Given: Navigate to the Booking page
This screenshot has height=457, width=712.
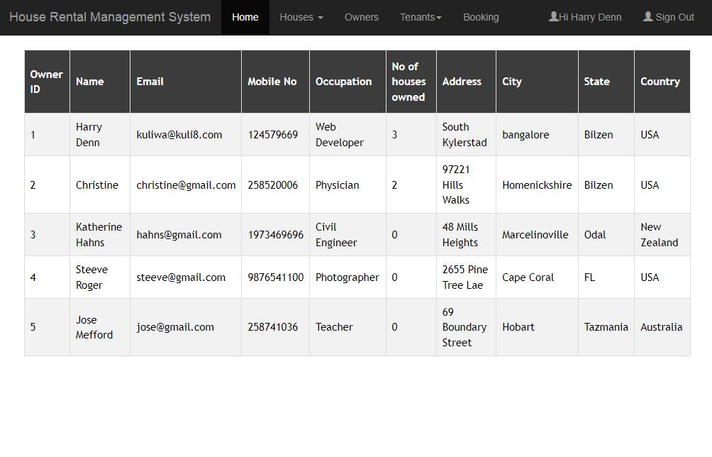Looking at the screenshot, I should coord(481,17).
